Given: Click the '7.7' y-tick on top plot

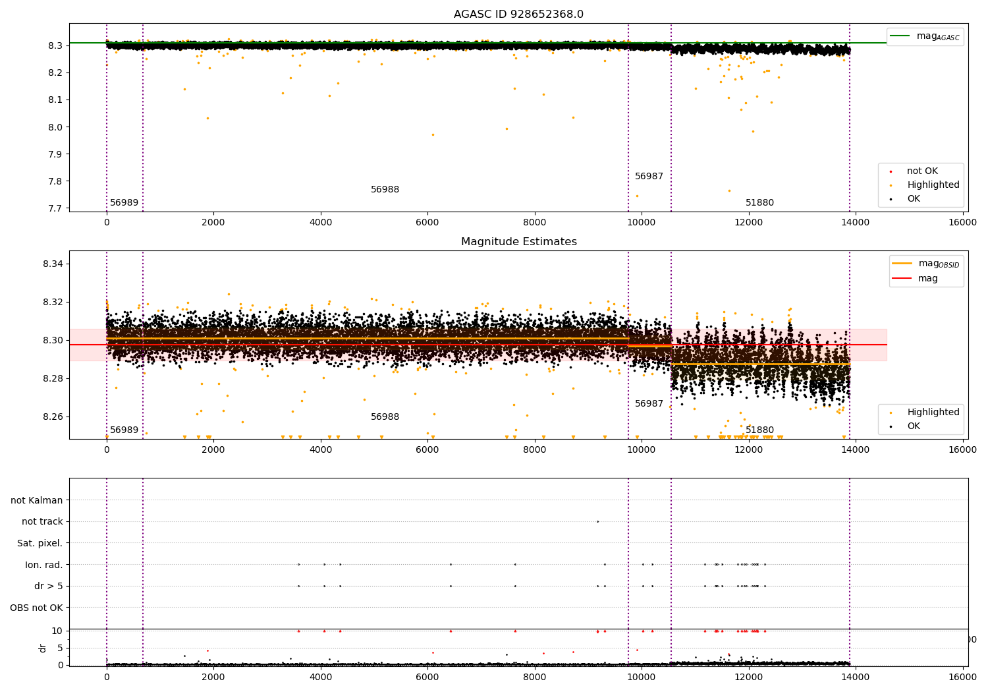Looking at the screenshot, I should pyautogui.click(x=55, y=209).
